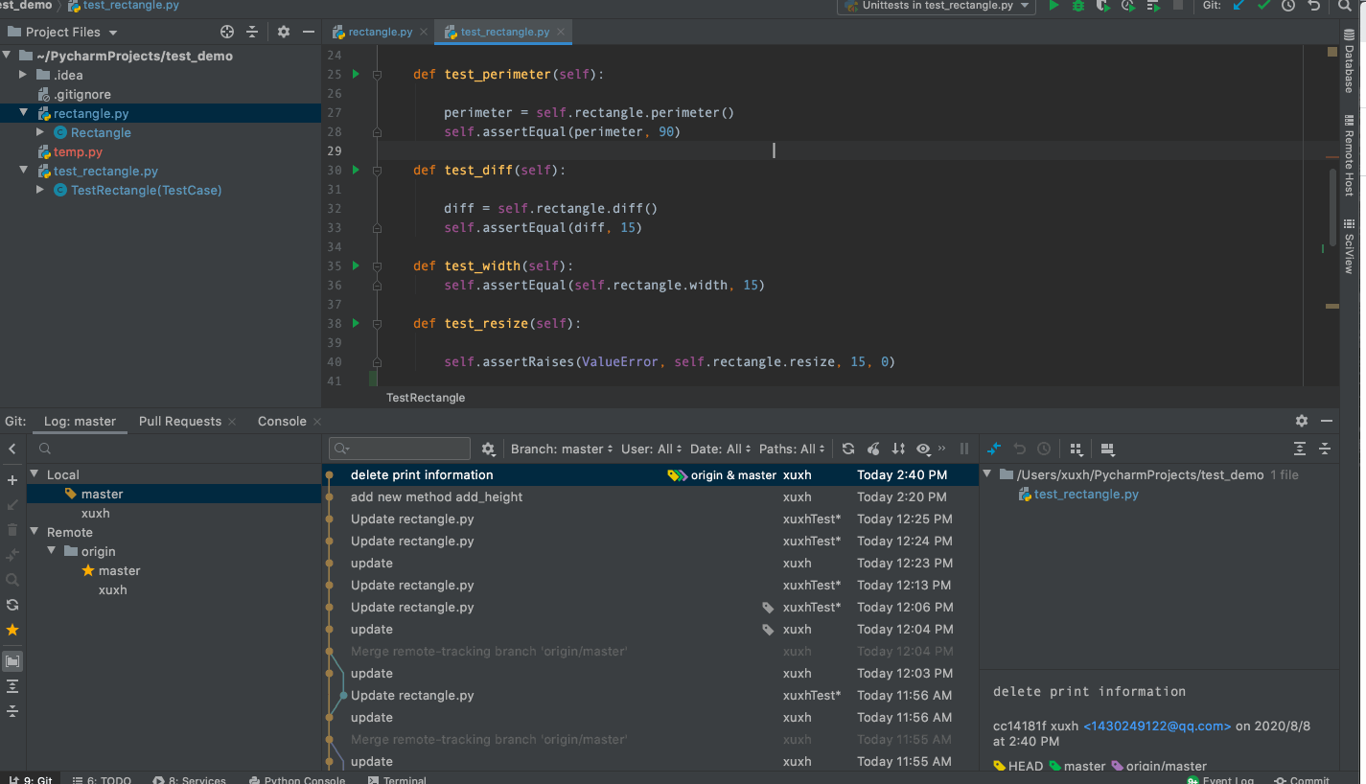Hide branches pane with left chevron

pyautogui.click(x=12, y=449)
